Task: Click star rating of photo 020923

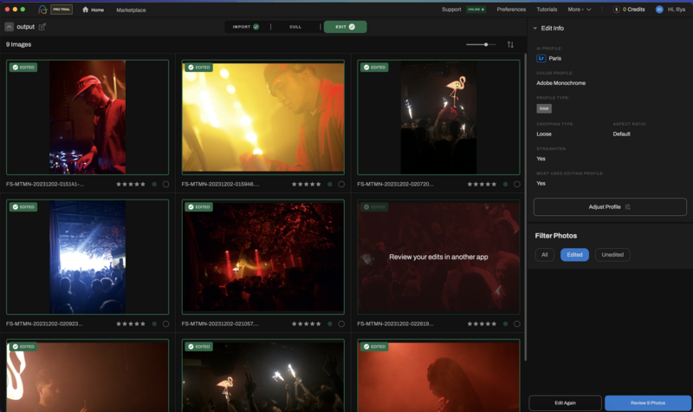Action: [x=131, y=324]
